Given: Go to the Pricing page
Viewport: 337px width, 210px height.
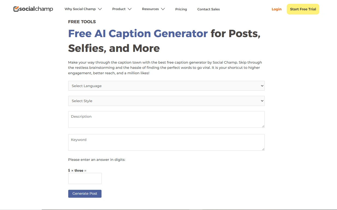Looking at the screenshot, I should [181, 9].
